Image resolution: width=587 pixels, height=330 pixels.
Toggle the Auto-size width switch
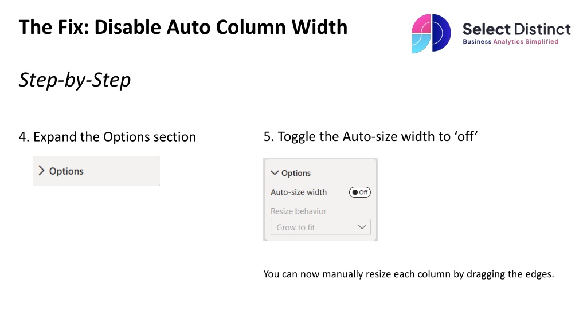359,192
